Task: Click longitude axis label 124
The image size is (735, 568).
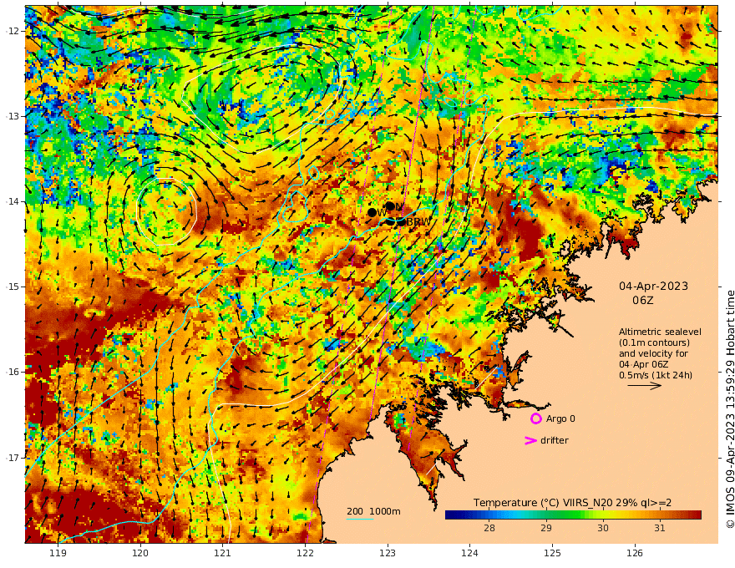Action: [469, 554]
